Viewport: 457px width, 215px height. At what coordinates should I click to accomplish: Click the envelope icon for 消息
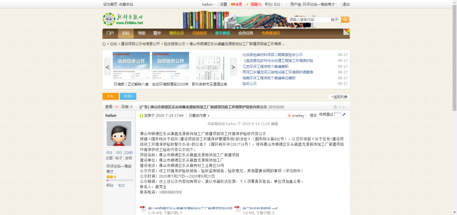pyautogui.click(x=233, y=4)
